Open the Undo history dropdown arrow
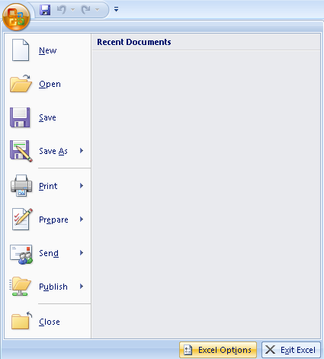 (72, 10)
